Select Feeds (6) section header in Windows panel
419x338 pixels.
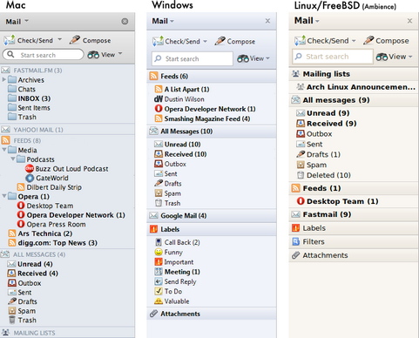212,76
